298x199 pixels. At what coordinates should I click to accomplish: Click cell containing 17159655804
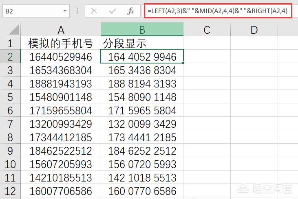(x=61, y=110)
